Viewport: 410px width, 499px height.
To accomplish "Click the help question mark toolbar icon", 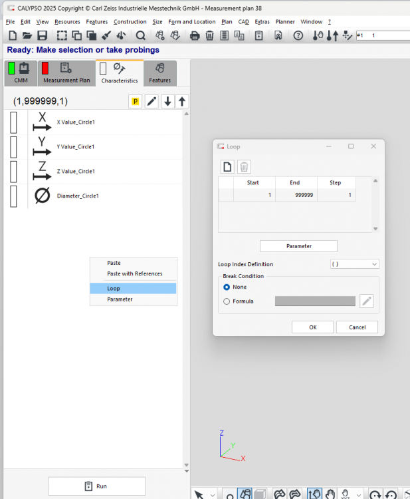I will click(x=298, y=35).
